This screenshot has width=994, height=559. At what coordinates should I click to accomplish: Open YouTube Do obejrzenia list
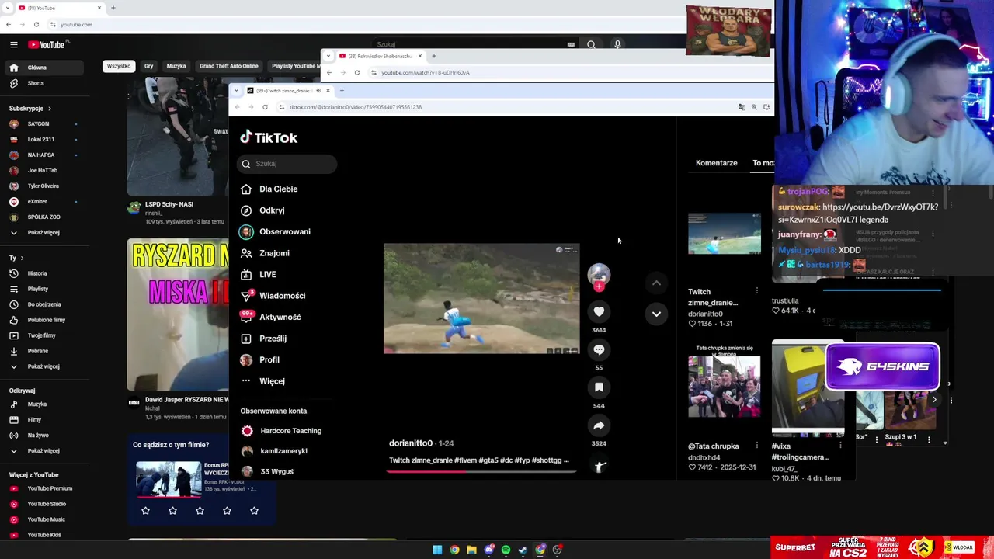[43, 304]
